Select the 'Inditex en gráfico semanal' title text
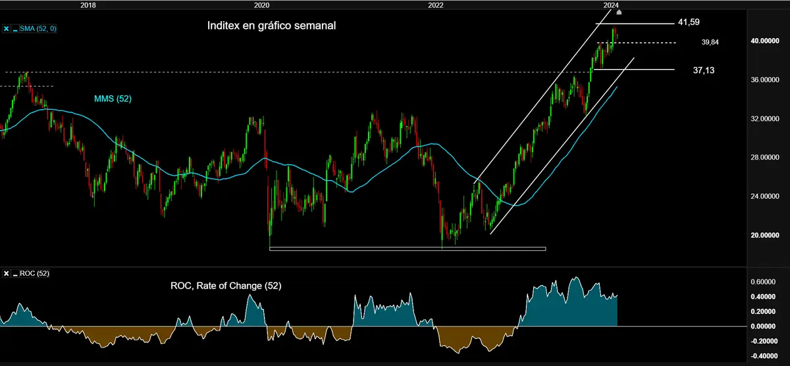790x366 pixels. coord(273,26)
